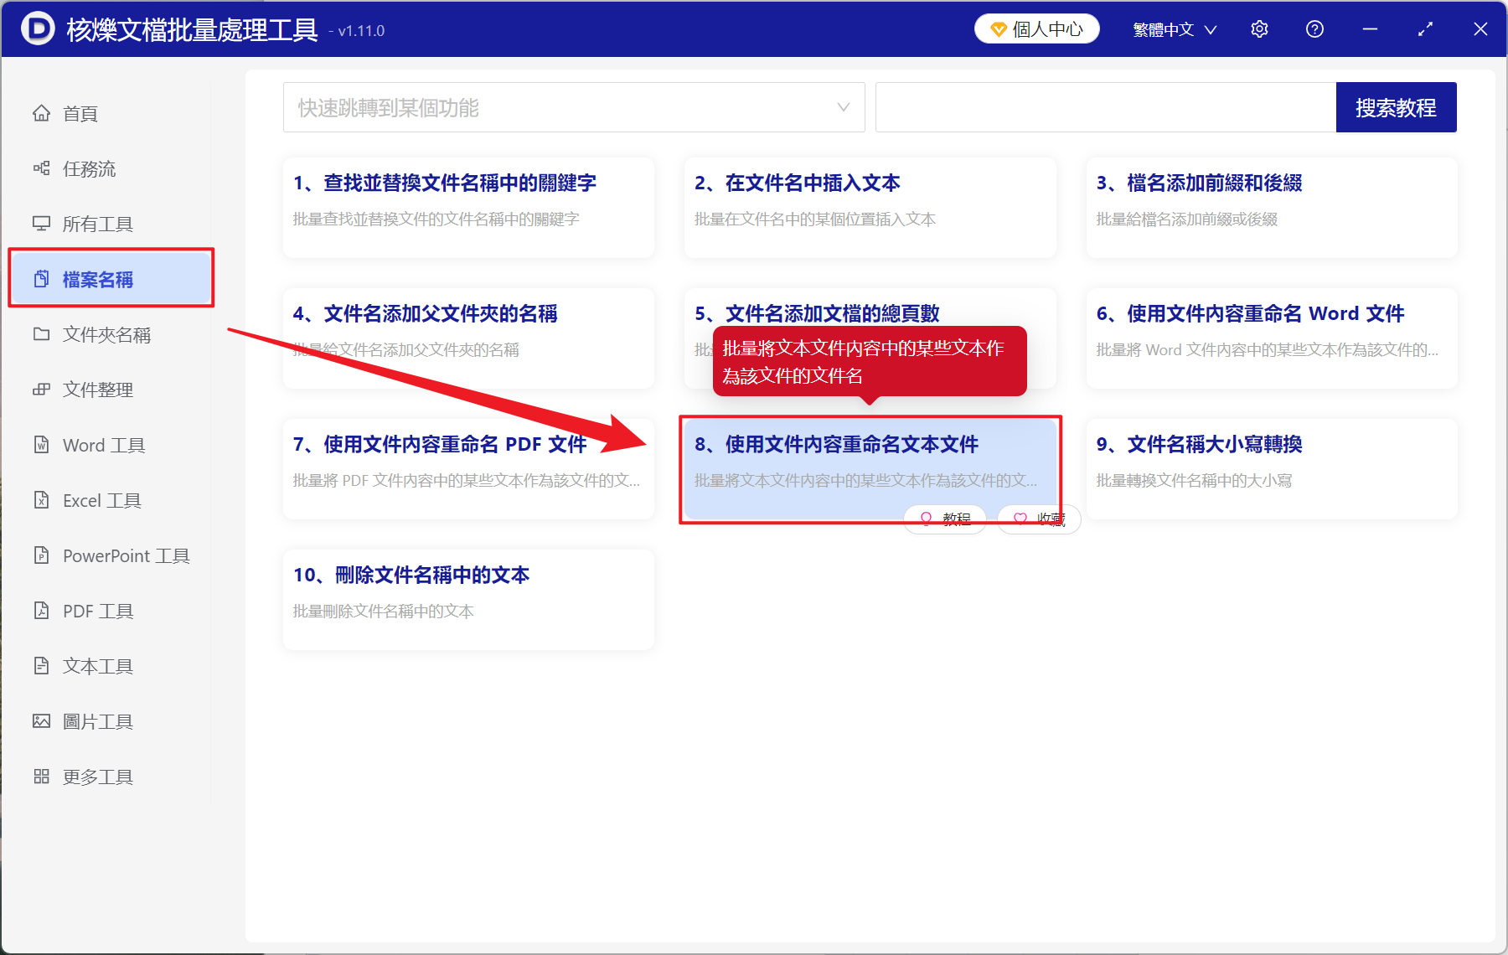This screenshot has width=1508, height=955.
Task: Open the 首頁 home page
Action: [80, 113]
